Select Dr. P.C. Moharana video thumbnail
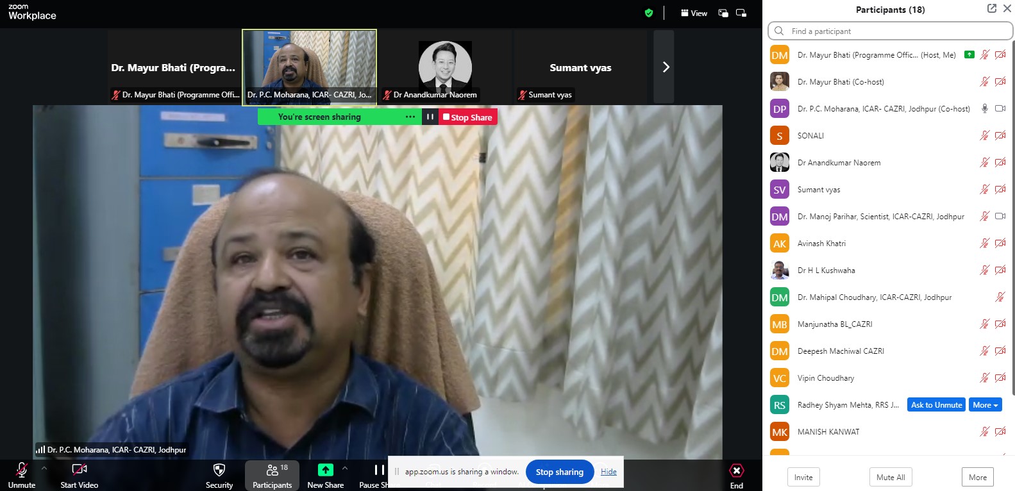The image size is (1015, 491). (309, 67)
